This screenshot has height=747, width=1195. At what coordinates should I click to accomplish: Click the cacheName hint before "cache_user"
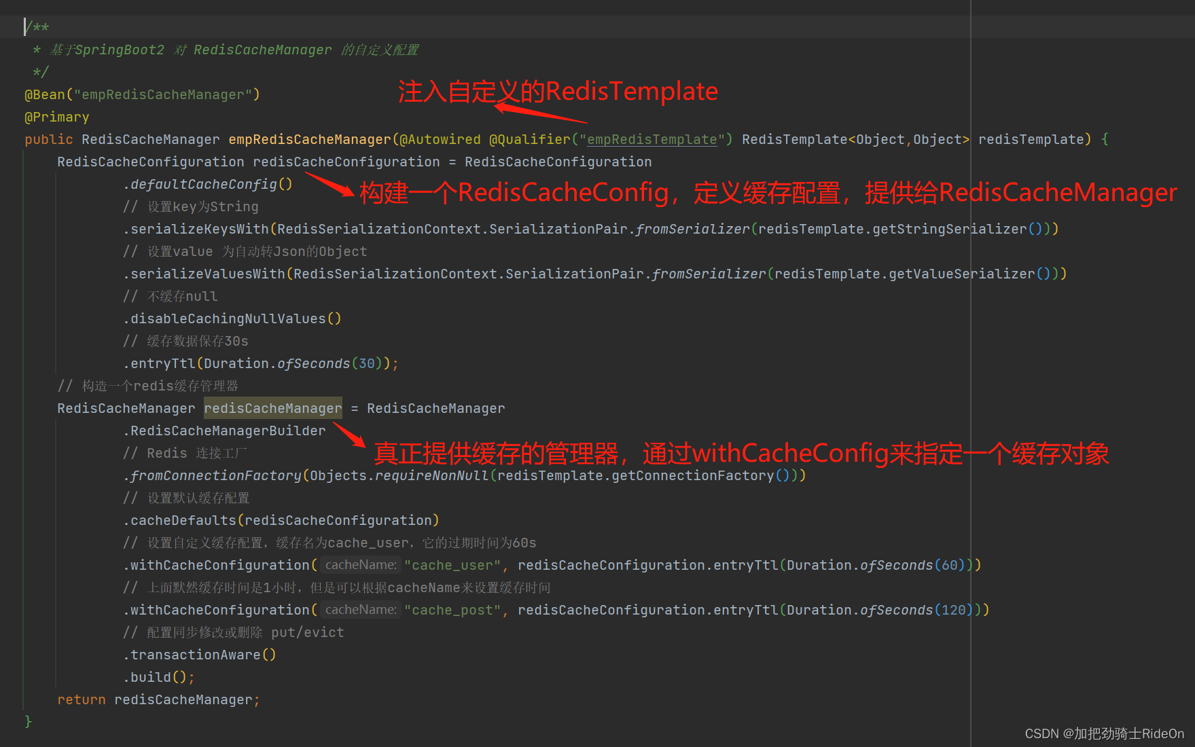pyautogui.click(x=361, y=565)
